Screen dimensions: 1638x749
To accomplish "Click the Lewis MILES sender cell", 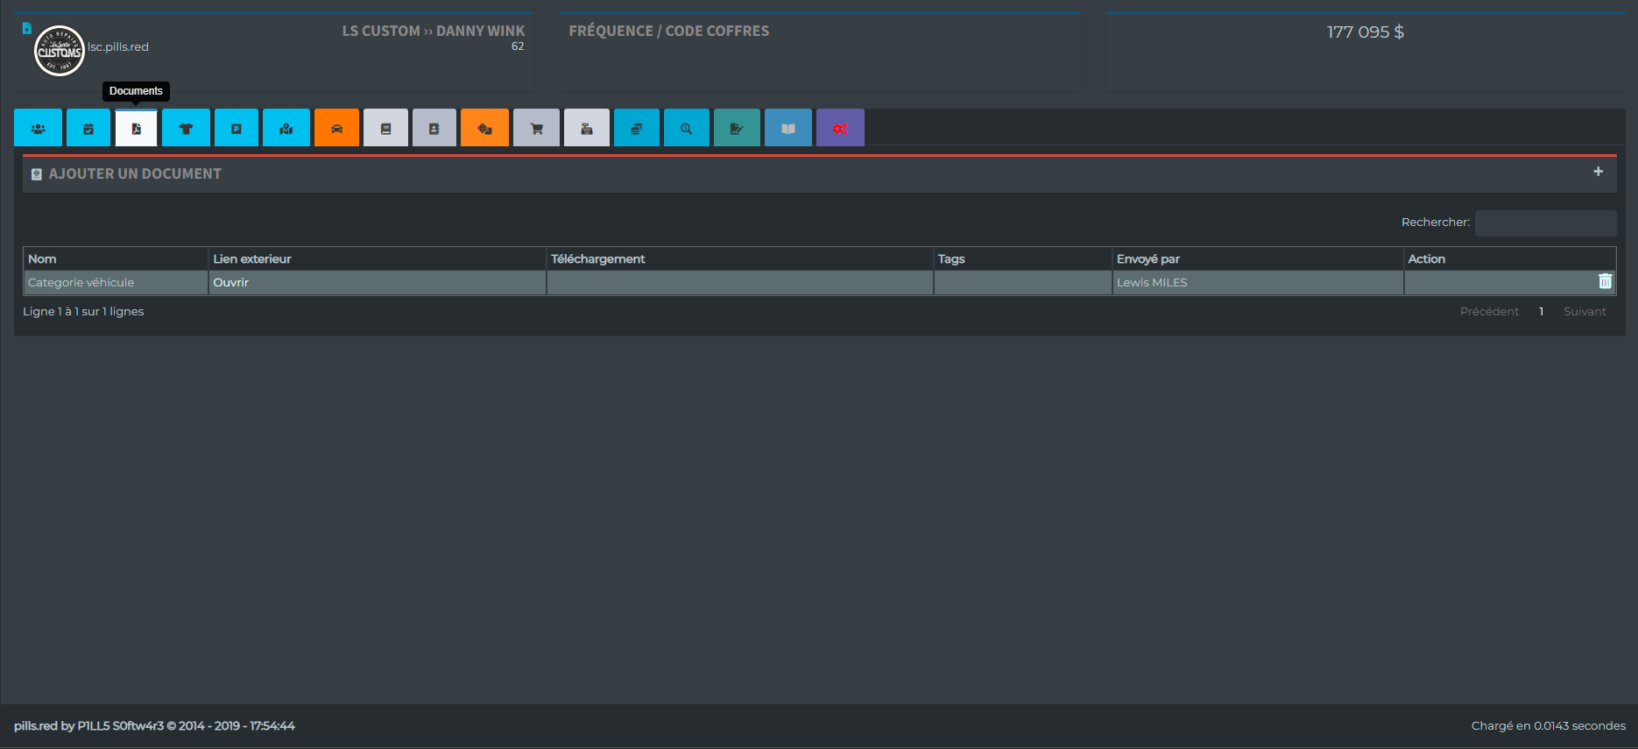I will (x=1258, y=282).
